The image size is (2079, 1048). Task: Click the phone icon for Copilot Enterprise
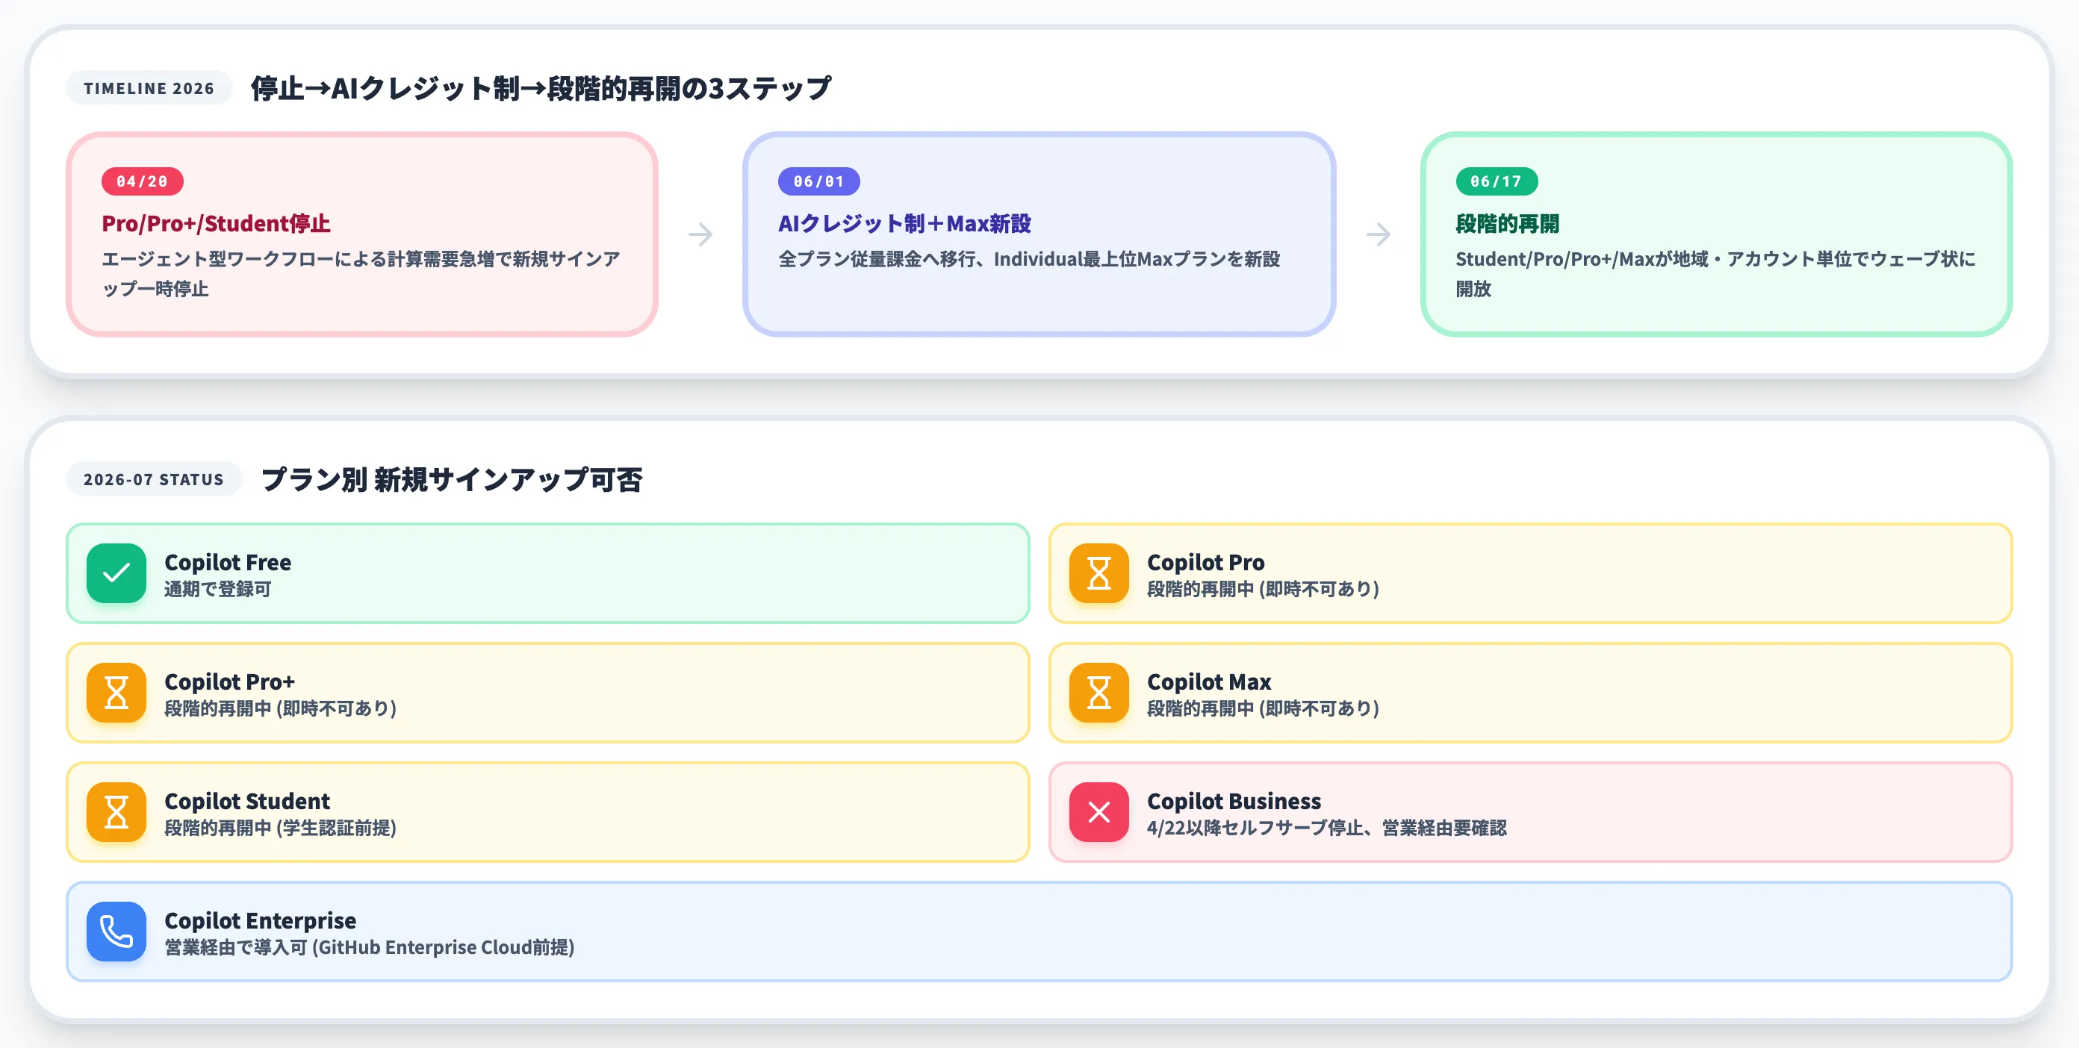116,932
